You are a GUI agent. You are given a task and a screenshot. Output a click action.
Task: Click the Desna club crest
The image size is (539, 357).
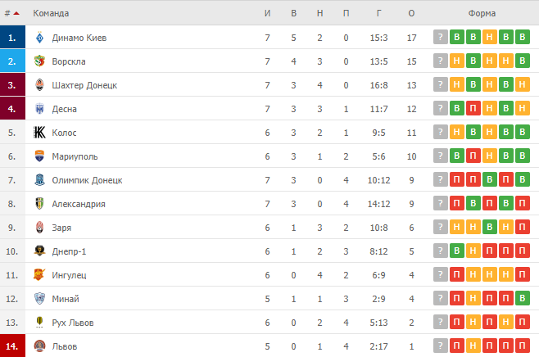pos(39,109)
